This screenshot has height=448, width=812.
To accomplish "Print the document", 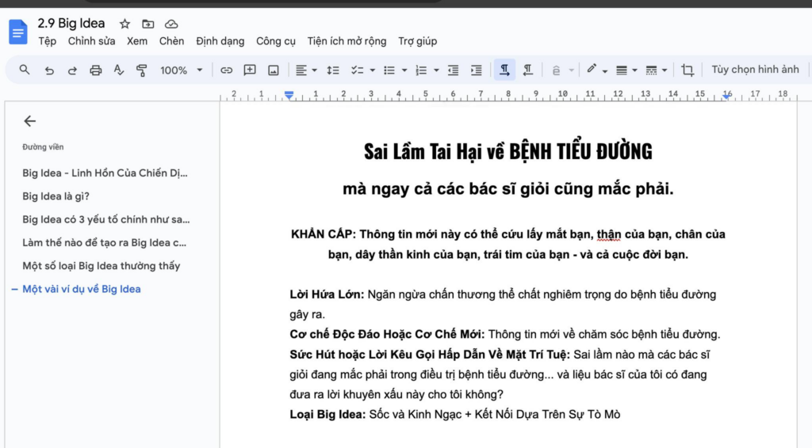I will pyautogui.click(x=96, y=70).
